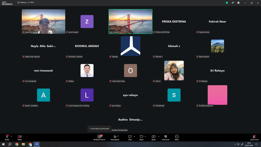Click the icon between shield and grid
Viewport: 261px width, 147px height.
click(233, 3)
